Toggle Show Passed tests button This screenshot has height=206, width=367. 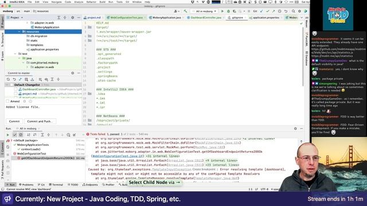pos(14,135)
